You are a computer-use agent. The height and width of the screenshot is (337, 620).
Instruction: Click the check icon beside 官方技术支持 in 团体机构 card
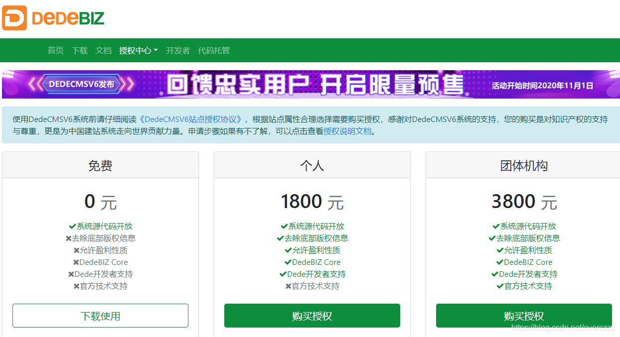tap(500, 286)
